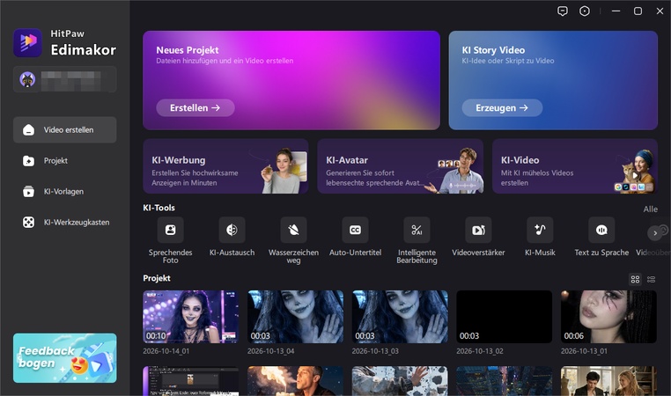Open project thumbnail 2026-10-13_03

[400, 317]
